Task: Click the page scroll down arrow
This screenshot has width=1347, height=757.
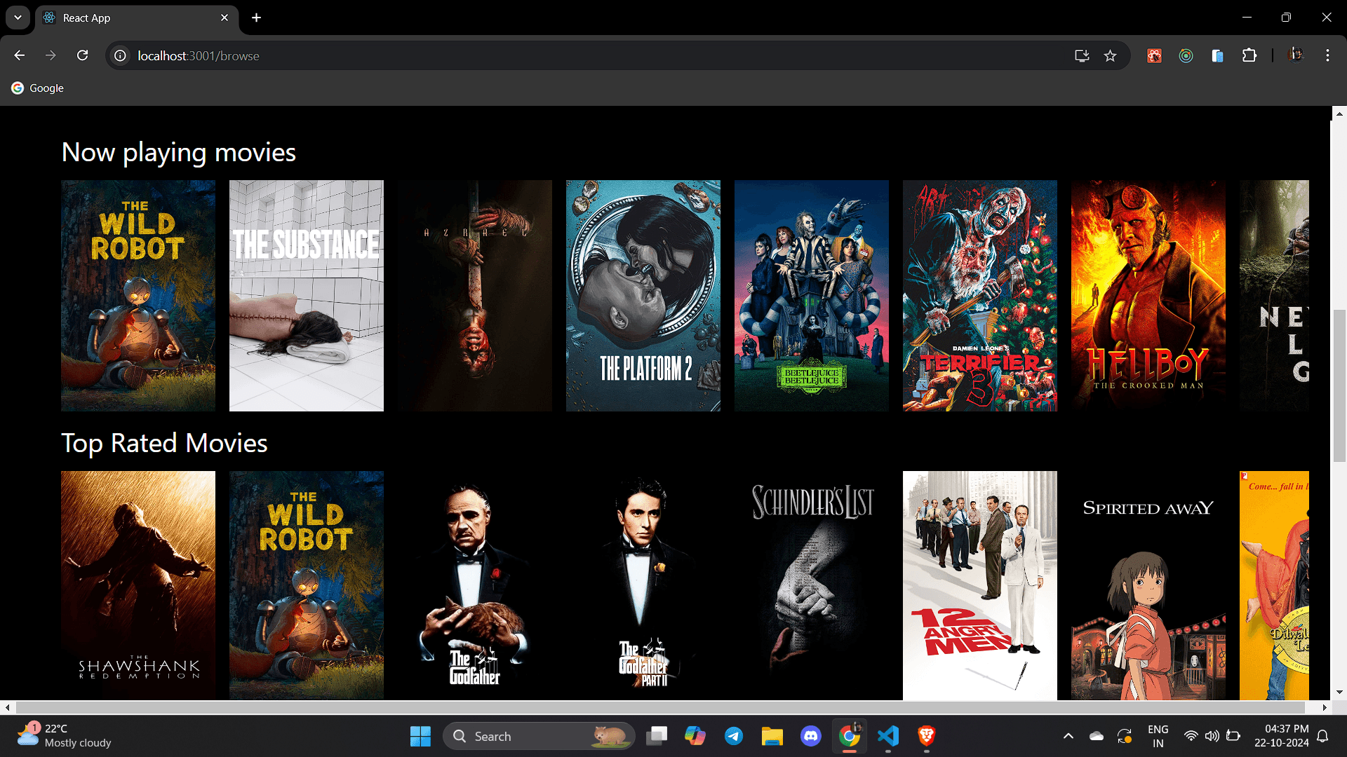Action: tap(1339, 693)
